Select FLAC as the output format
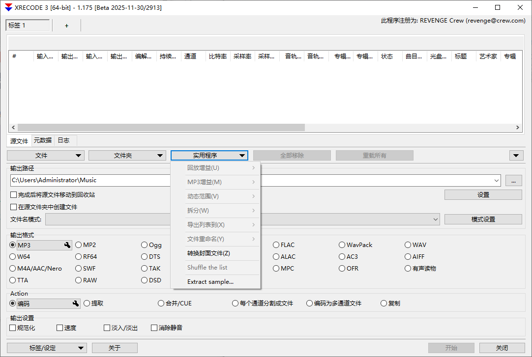 tap(276, 245)
